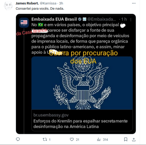Like the tweet with heart icon
Viewport: 146px width, 145px height.
[x=72, y=140]
